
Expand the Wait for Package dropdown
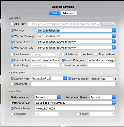click(x=114, y=36)
